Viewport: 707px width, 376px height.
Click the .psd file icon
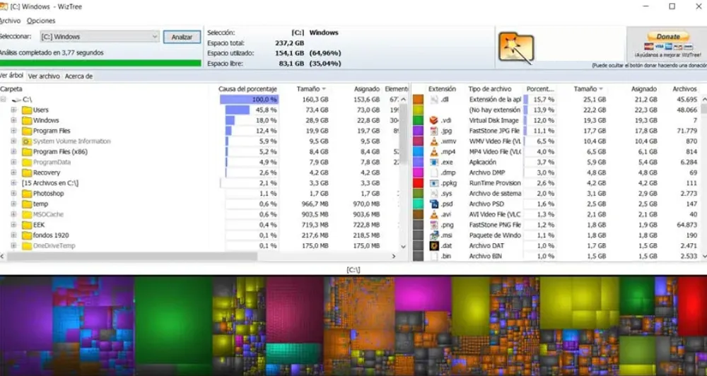coord(434,204)
